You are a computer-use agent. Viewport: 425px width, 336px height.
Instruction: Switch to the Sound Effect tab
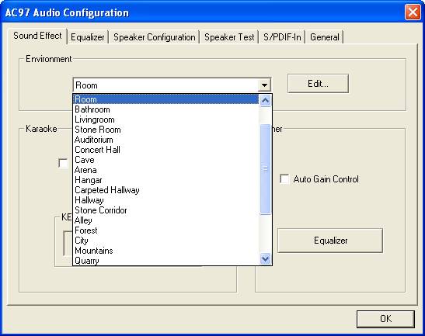coord(37,36)
